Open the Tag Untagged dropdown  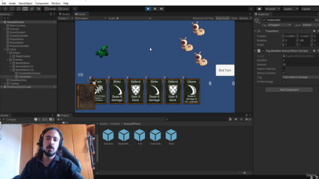pyautogui.click(x=279, y=25)
